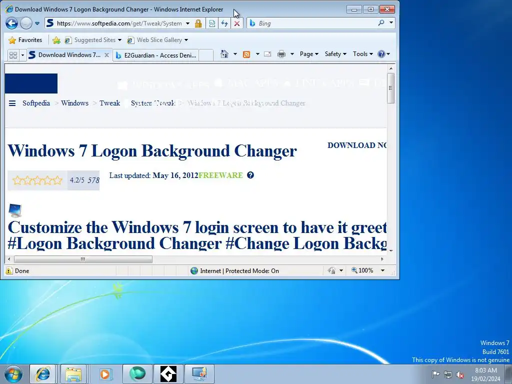512x384 pixels.
Task: Follow the Windows breadcrumb link
Action: (x=75, y=103)
